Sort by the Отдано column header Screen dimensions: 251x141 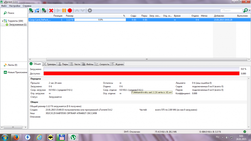(195, 16)
